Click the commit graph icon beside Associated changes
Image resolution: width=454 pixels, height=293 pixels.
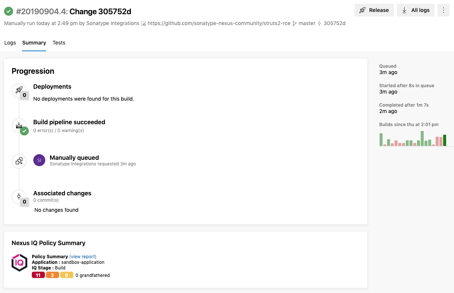[x=19, y=196]
